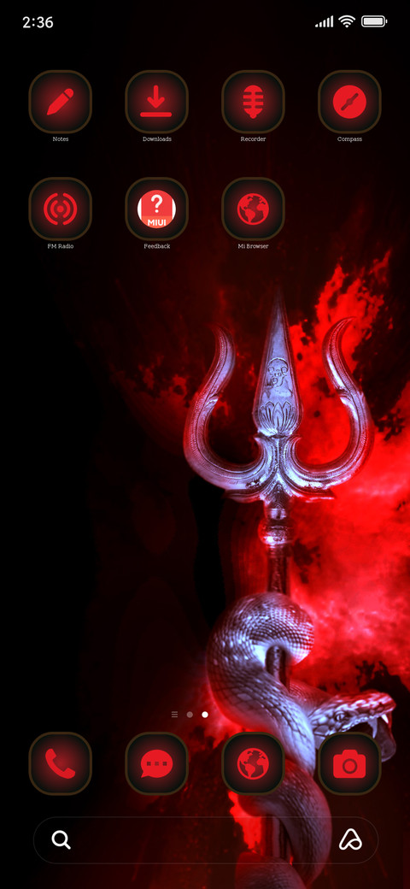
Task: Tap the Wi-Fi status icon
Action: coord(347,22)
